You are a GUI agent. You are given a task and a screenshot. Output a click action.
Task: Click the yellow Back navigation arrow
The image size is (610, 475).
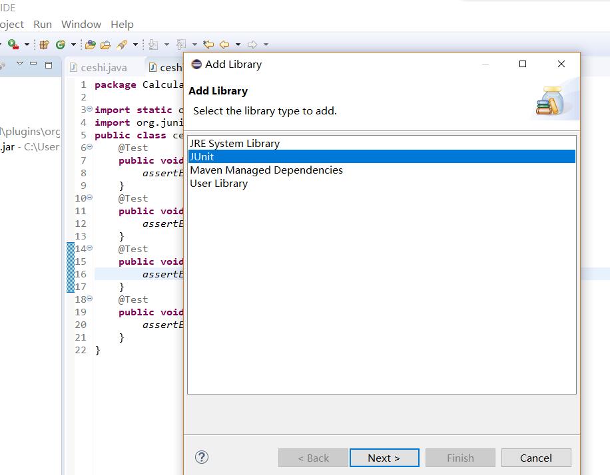pos(224,45)
